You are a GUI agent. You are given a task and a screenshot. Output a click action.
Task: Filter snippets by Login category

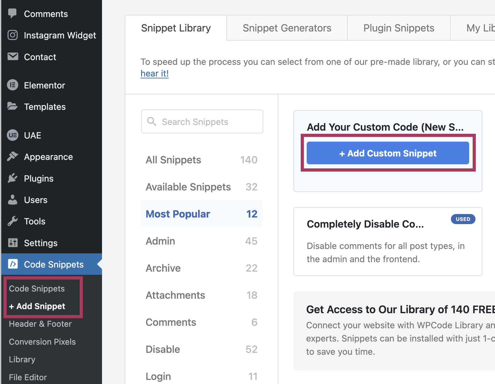202,376
